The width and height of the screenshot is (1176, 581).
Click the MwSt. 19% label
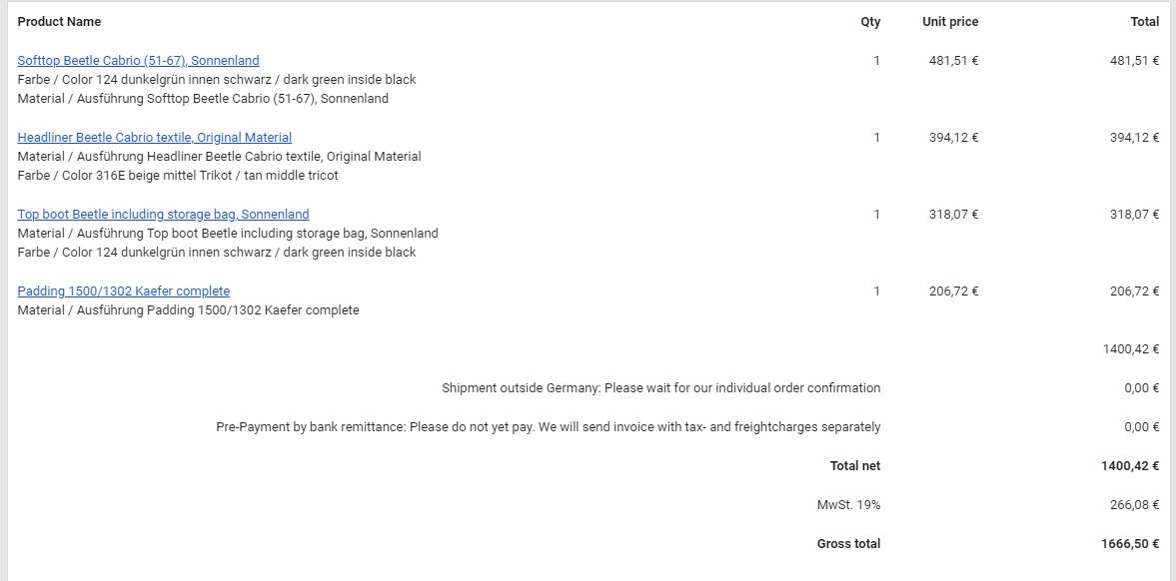848,505
